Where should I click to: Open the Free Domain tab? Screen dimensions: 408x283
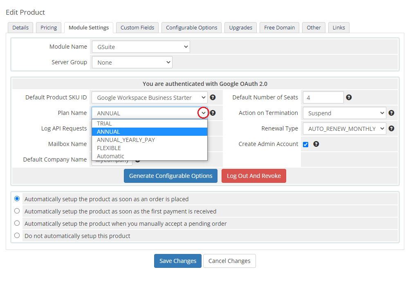click(280, 27)
